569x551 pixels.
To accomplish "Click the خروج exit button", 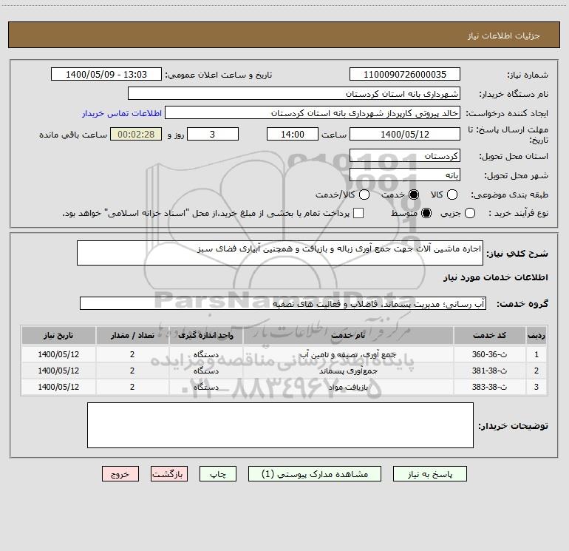I will point(120,474).
